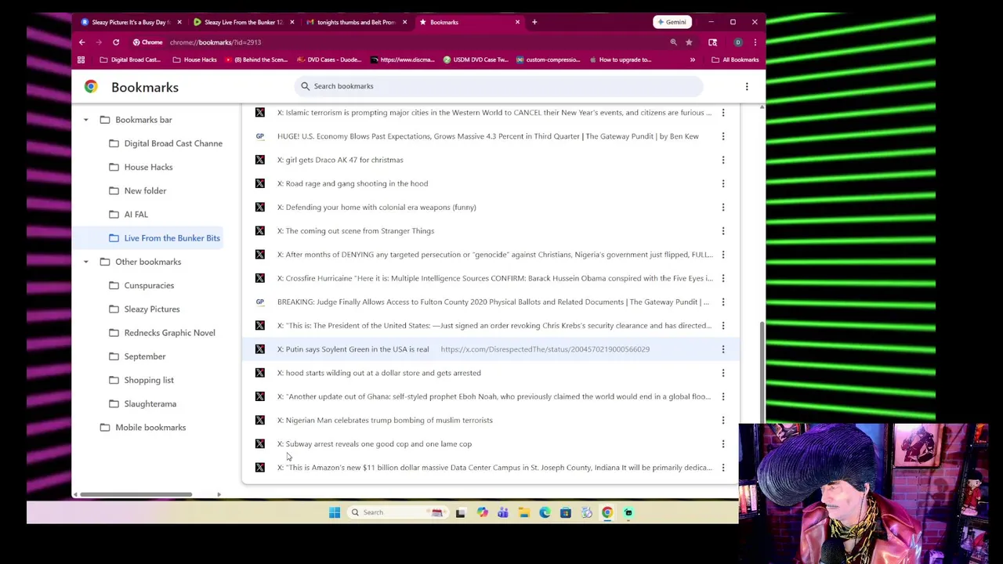This screenshot has height=564, width=1003.
Task: Select New folder in sidebar
Action: (x=137, y=190)
